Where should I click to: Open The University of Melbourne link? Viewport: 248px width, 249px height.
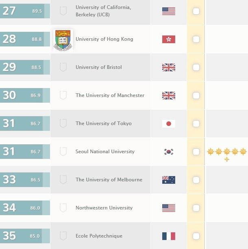pyautogui.click(x=109, y=180)
